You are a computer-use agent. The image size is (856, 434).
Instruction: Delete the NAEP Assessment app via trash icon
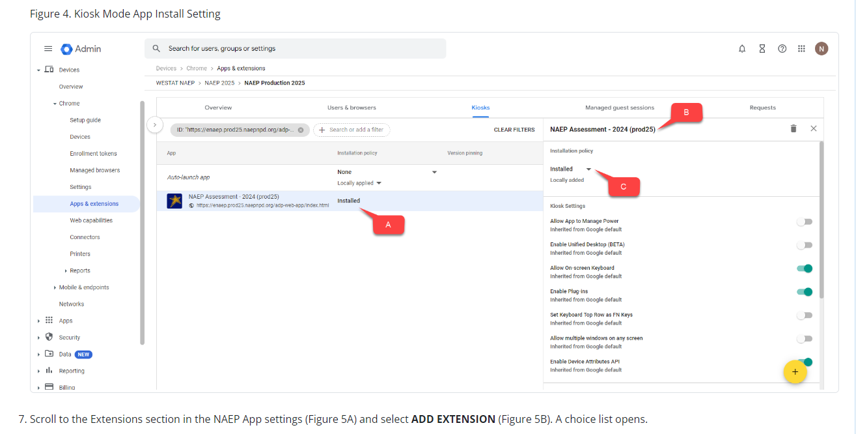pyautogui.click(x=793, y=129)
